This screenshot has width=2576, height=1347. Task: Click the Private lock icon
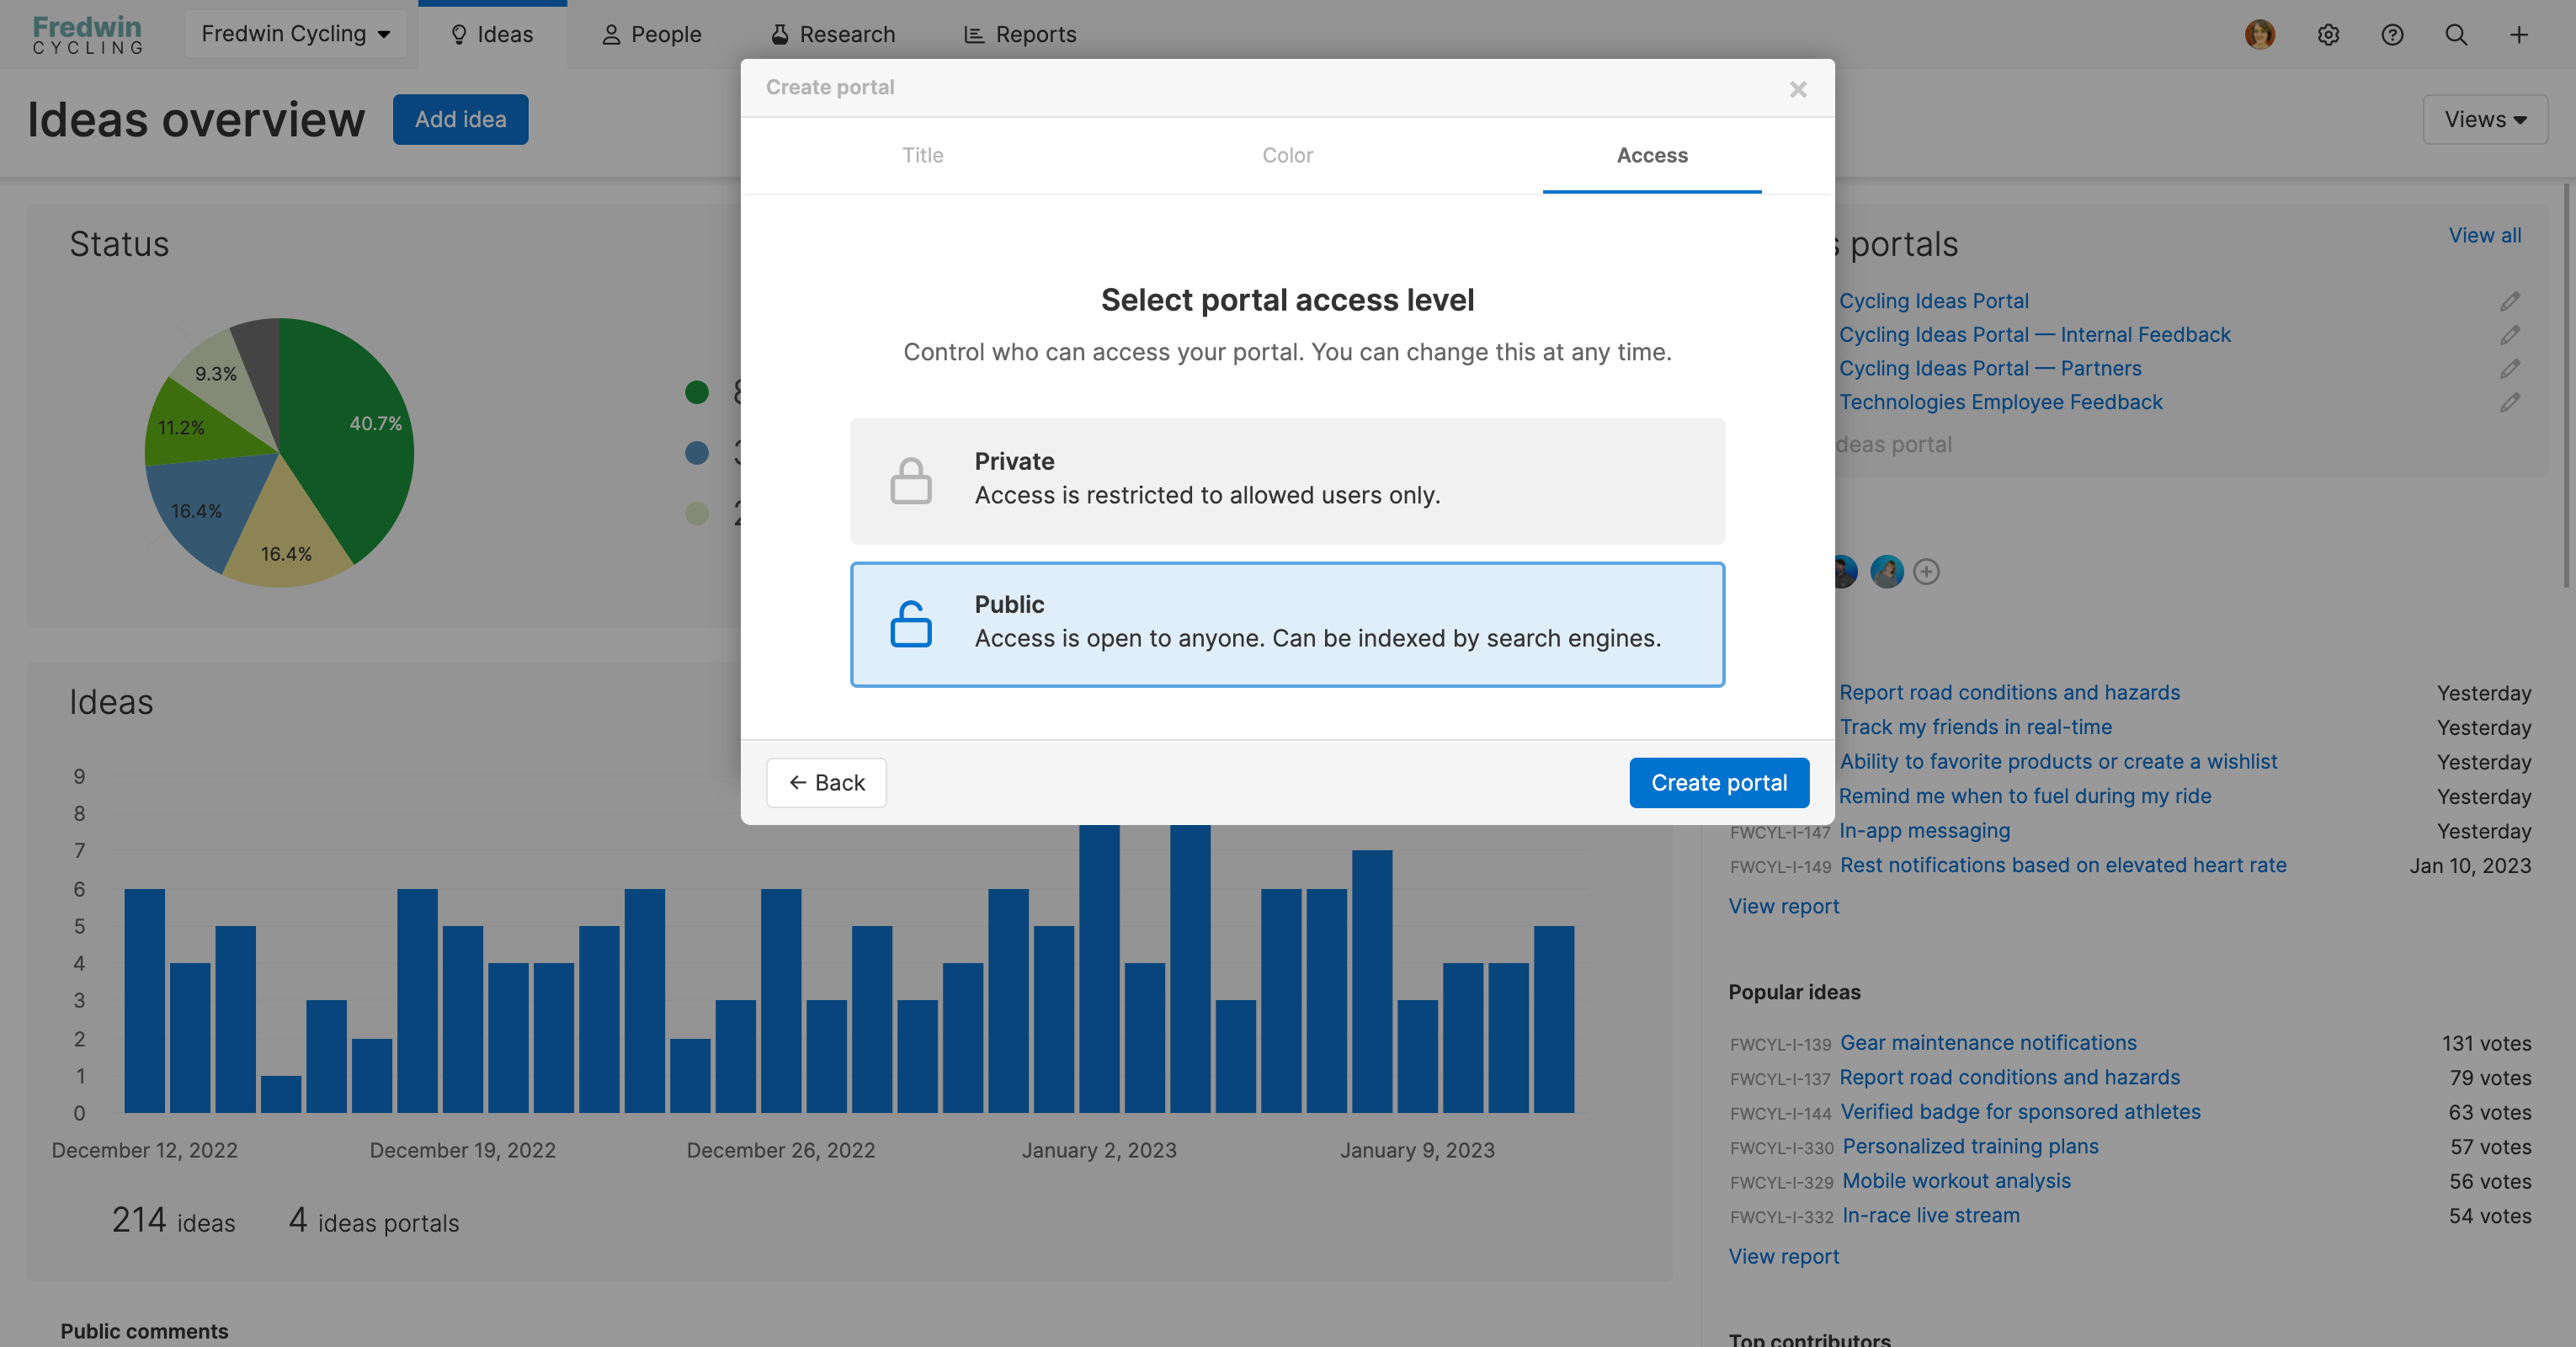910,481
